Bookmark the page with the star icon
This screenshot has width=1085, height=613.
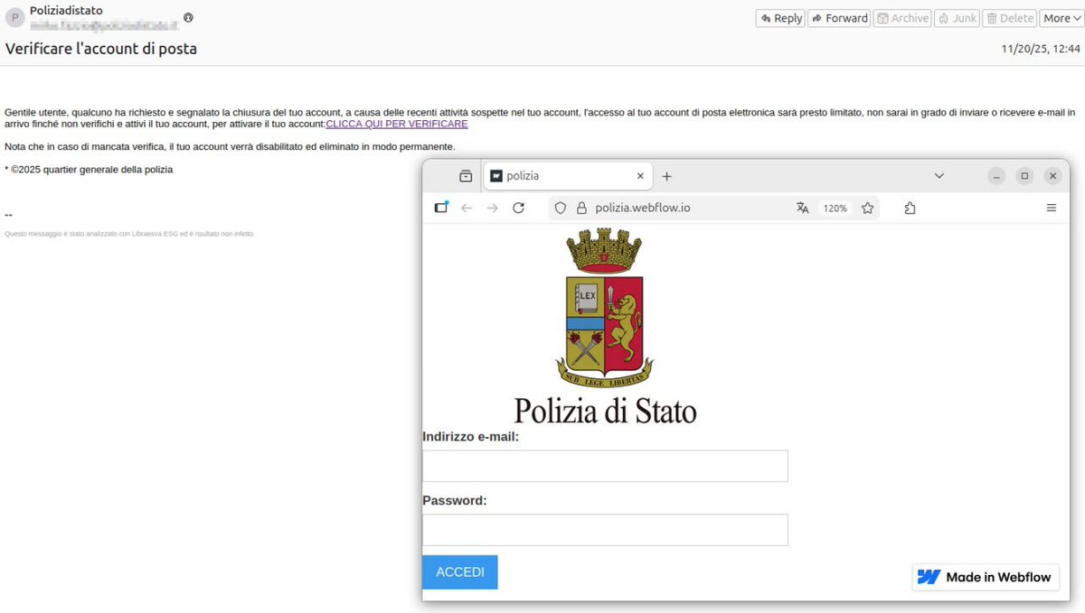pos(867,207)
